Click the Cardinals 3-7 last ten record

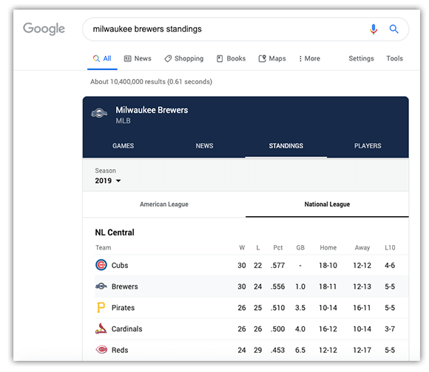[390, 329]
